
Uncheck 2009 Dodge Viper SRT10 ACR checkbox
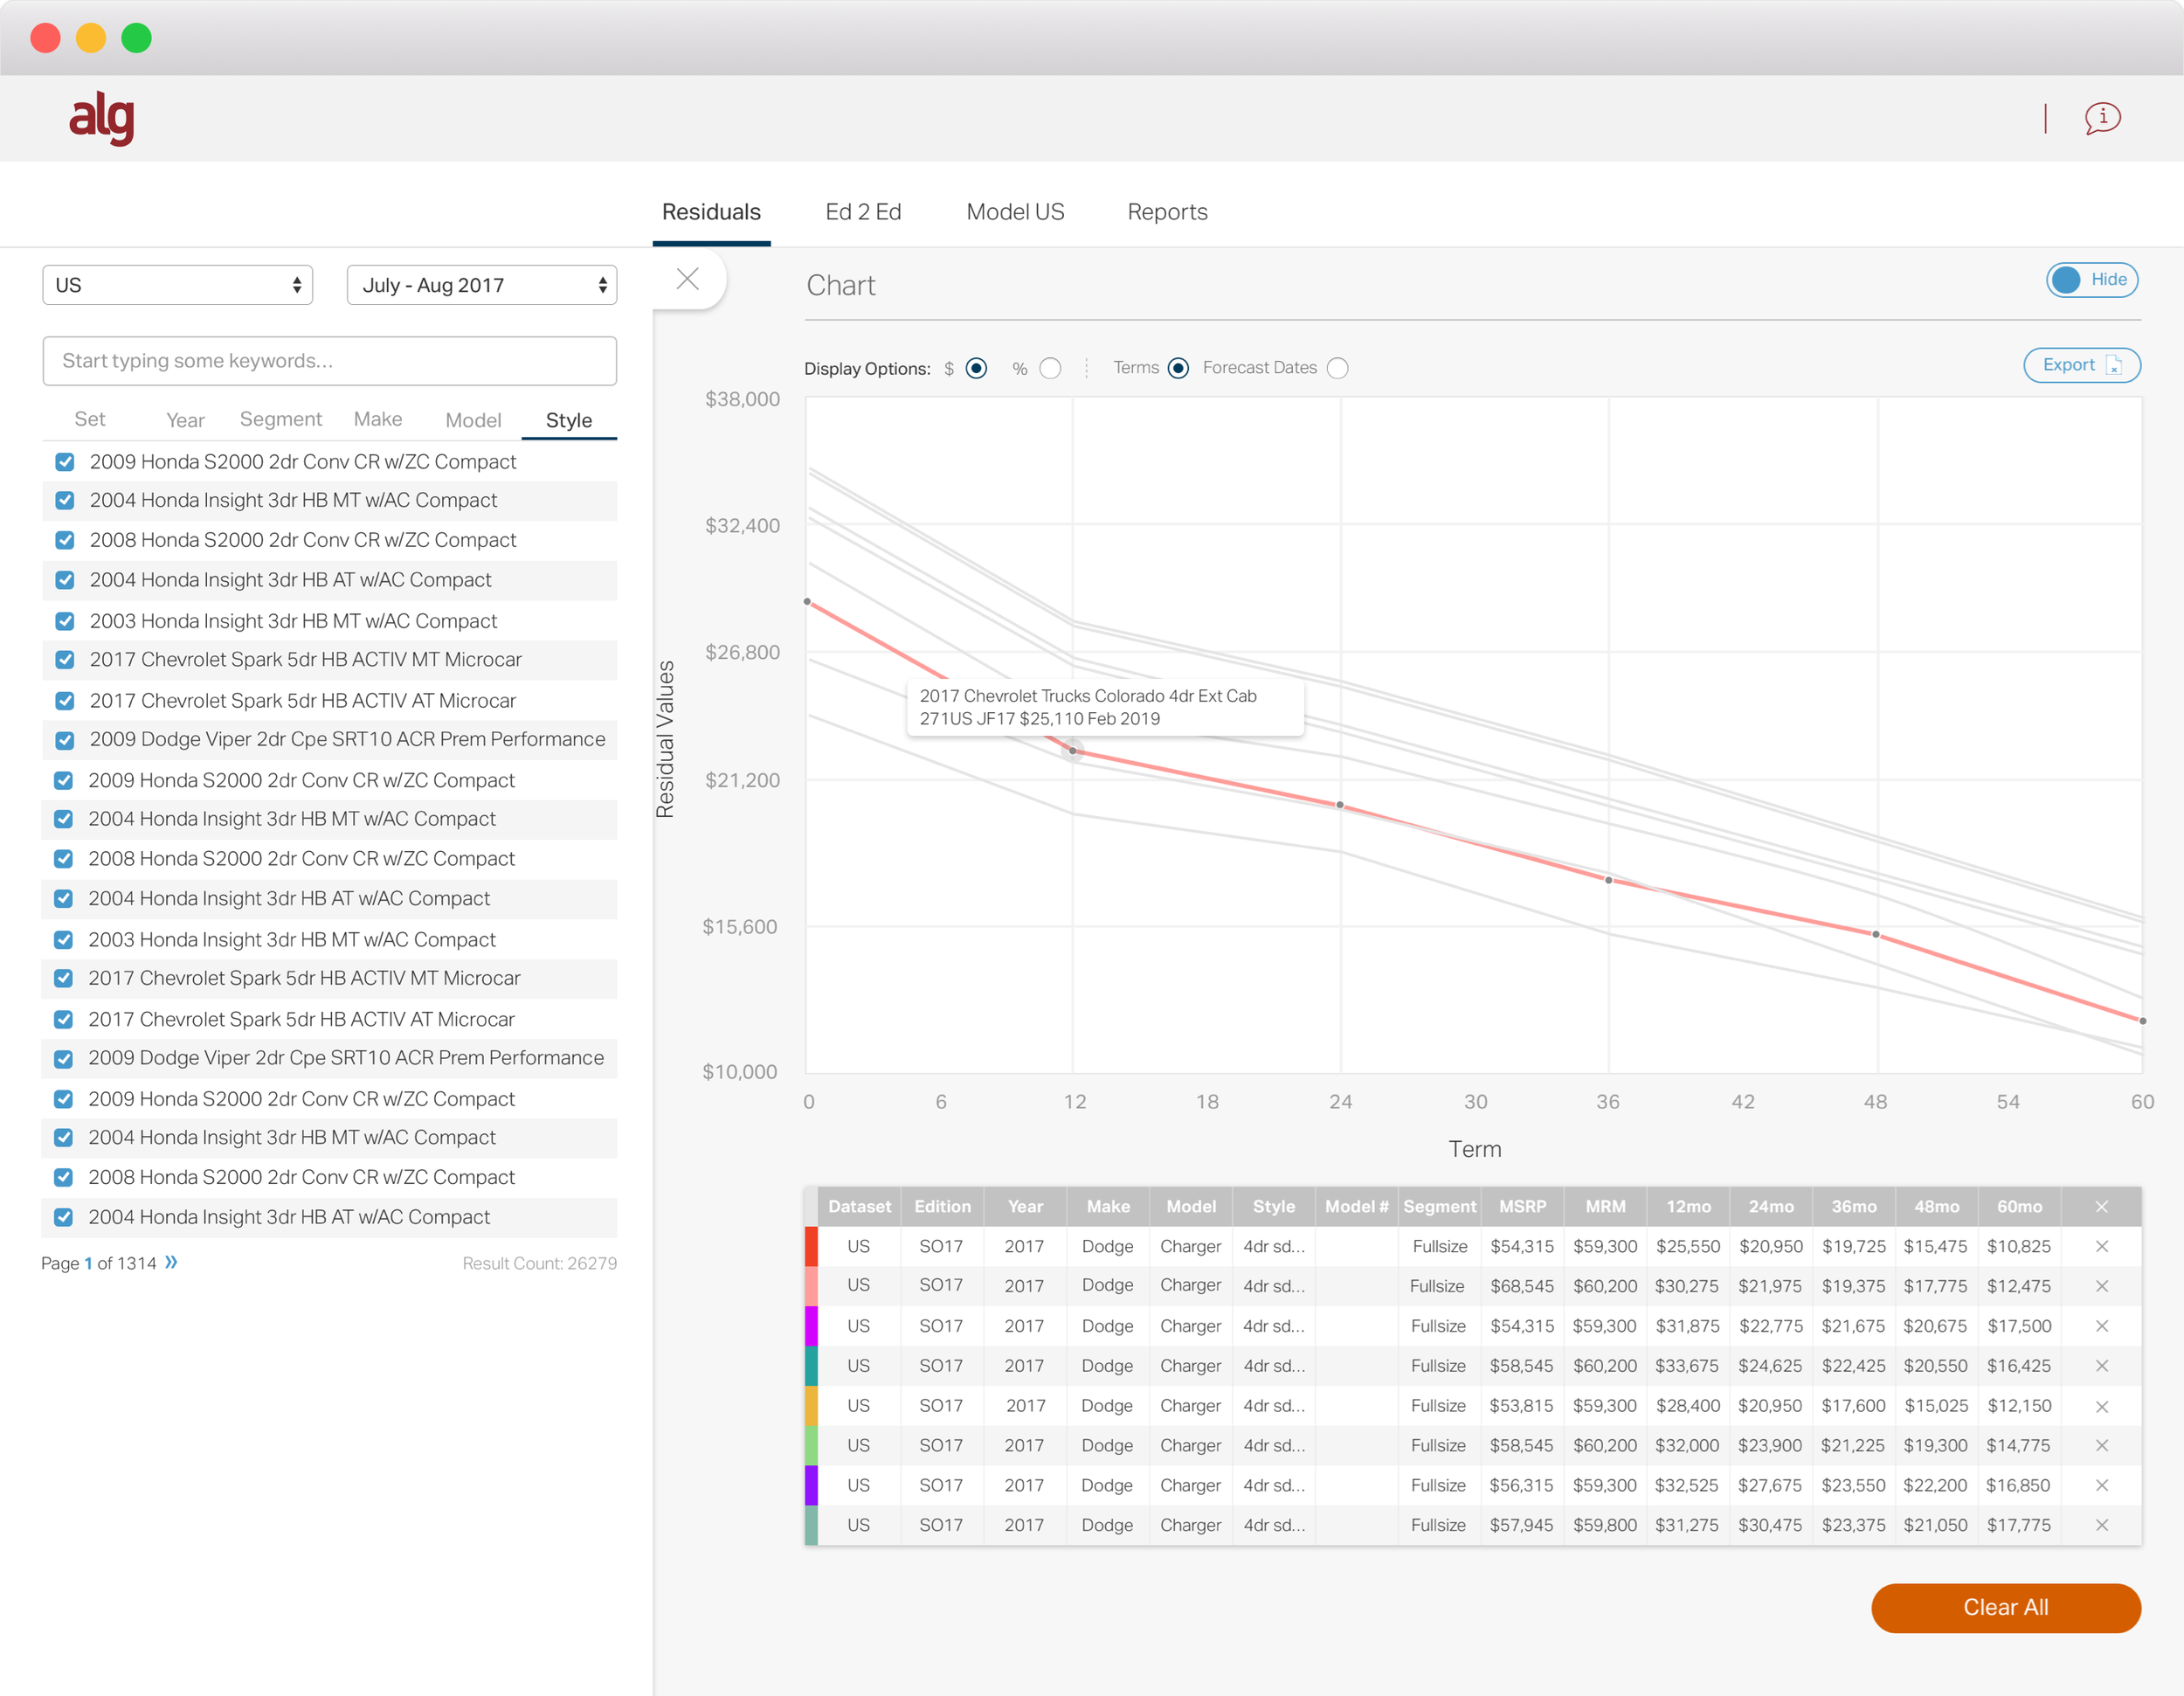[x=65, y=740]
